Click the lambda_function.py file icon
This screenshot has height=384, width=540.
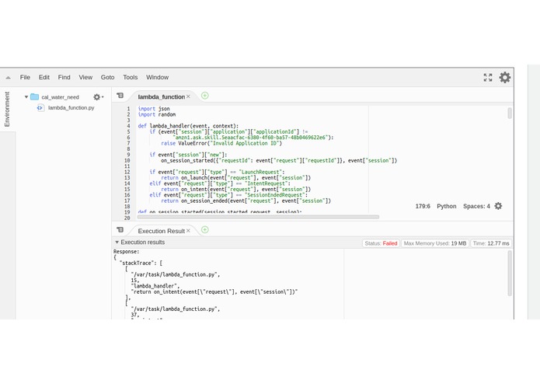pos(40,108)
